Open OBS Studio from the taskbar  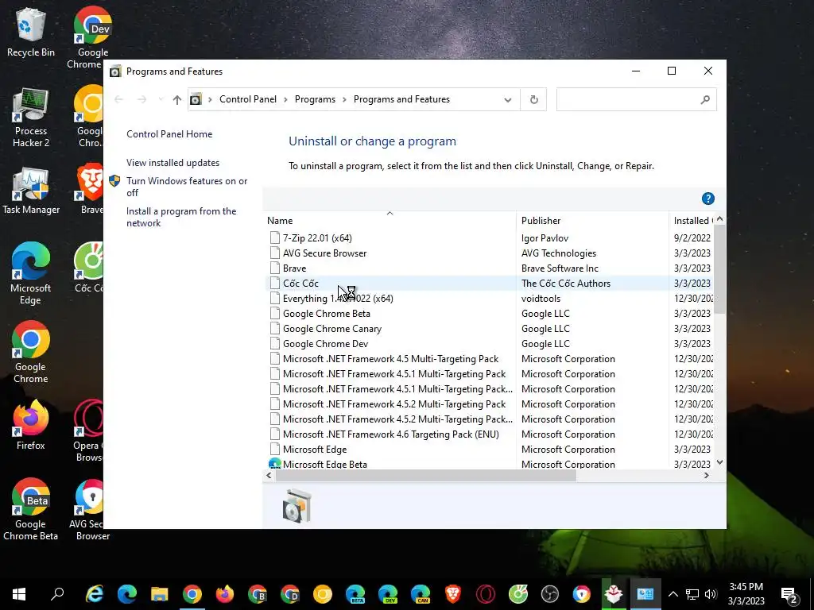pyautogui.click(x=550, y=594)
